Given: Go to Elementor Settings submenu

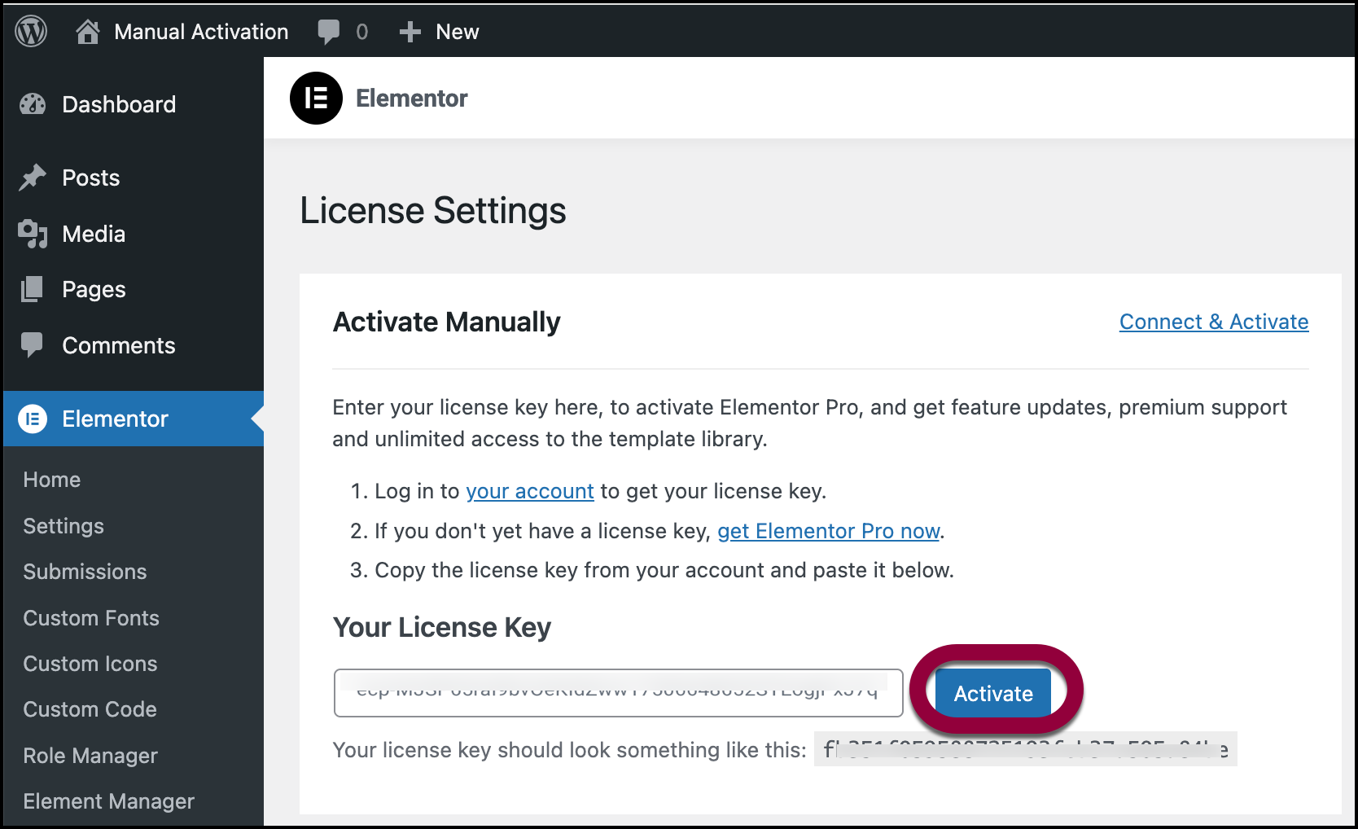Looking at the screenshot, I should pos(64,526).
